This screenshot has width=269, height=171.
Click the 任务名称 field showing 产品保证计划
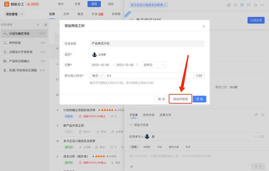[147, 43]
